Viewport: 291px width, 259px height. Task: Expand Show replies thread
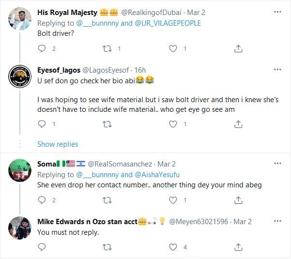(x=58, y=144)
